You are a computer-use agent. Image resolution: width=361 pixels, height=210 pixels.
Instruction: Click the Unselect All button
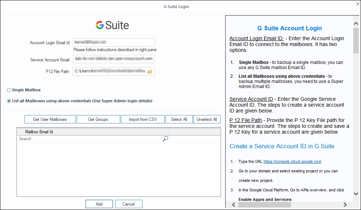[x=207, y=119]
